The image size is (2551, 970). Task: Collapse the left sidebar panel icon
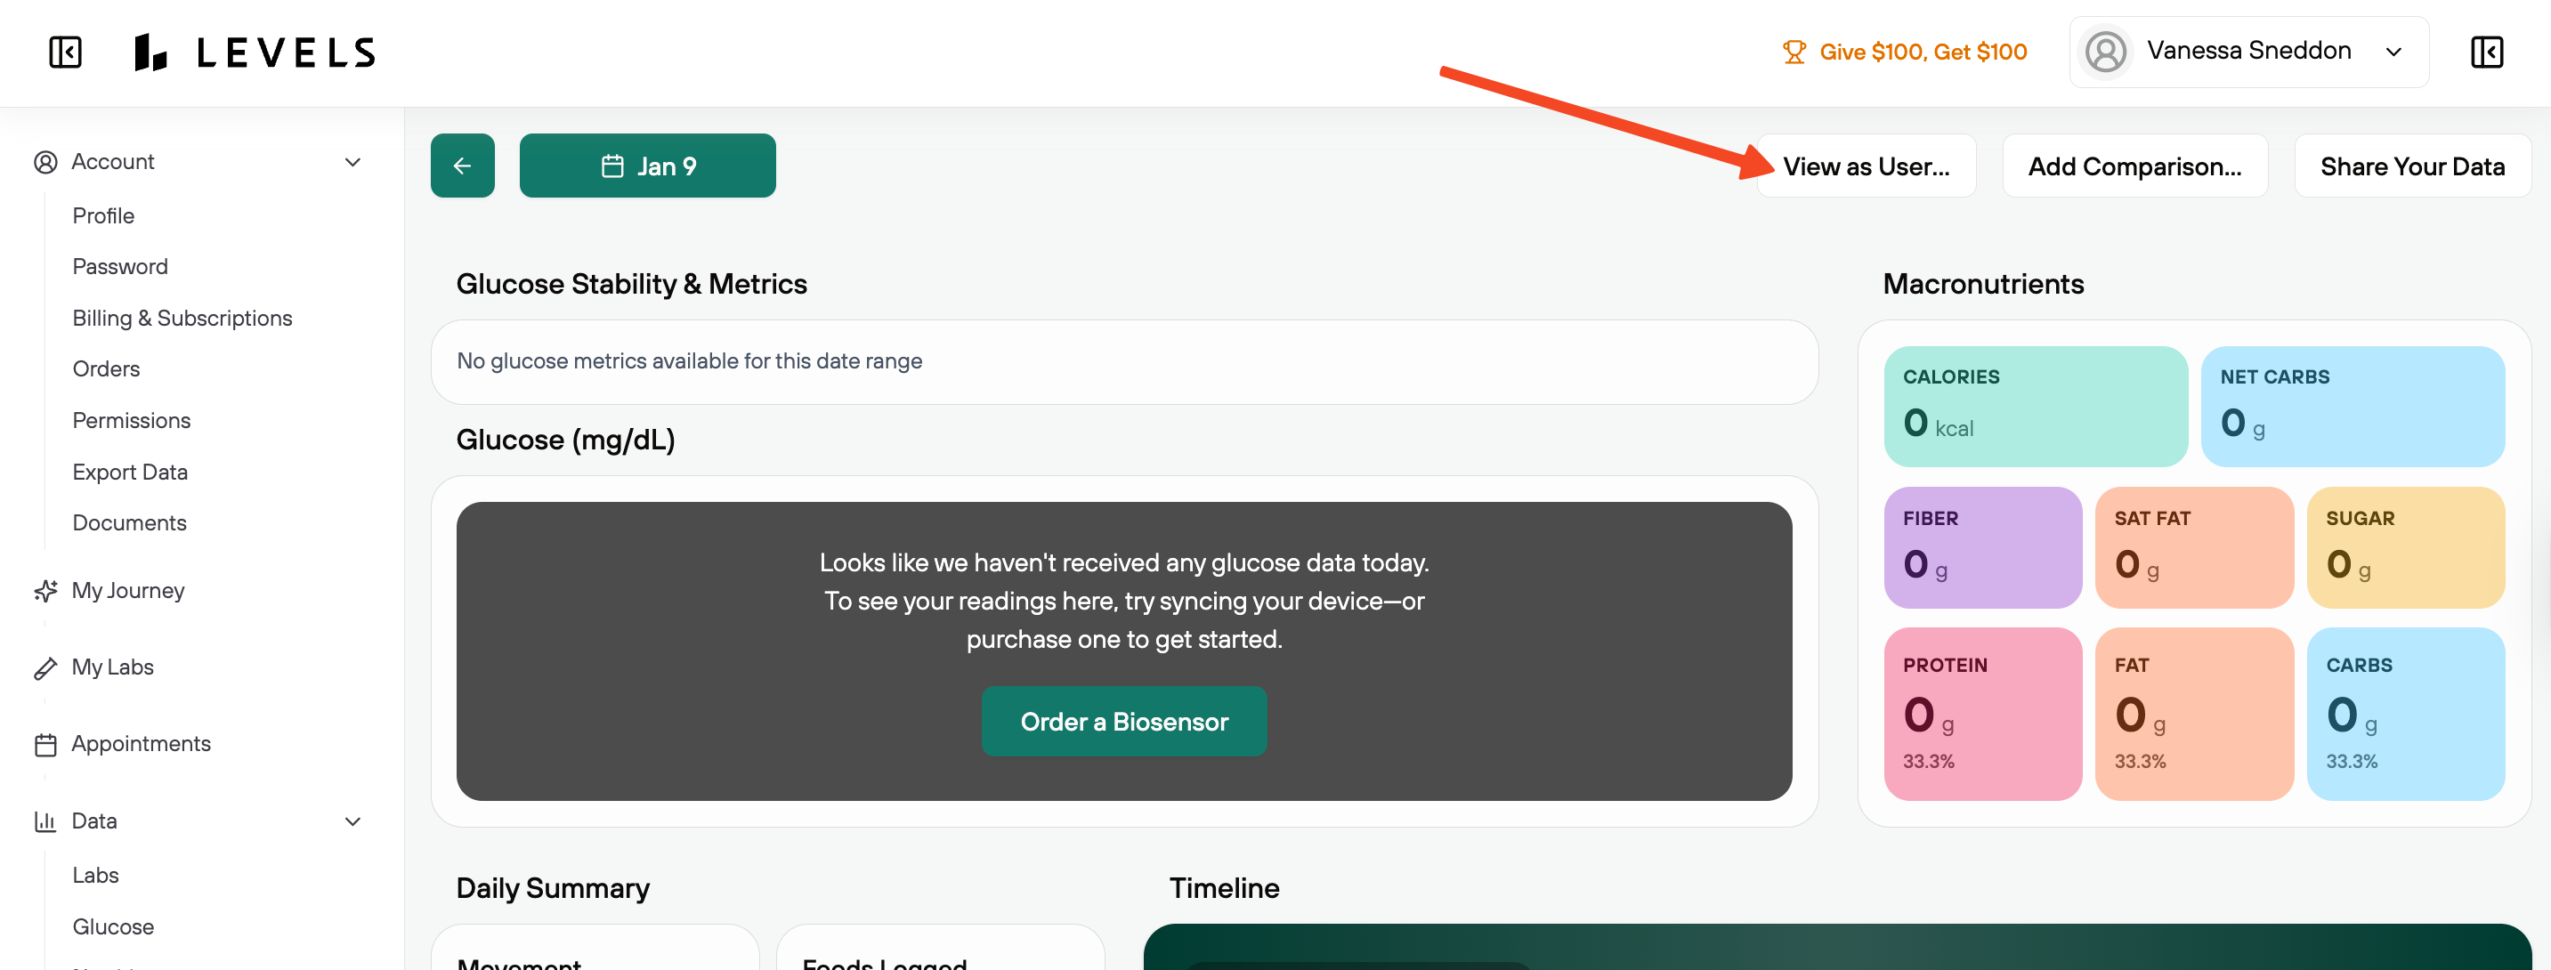[x=65, y=53]
